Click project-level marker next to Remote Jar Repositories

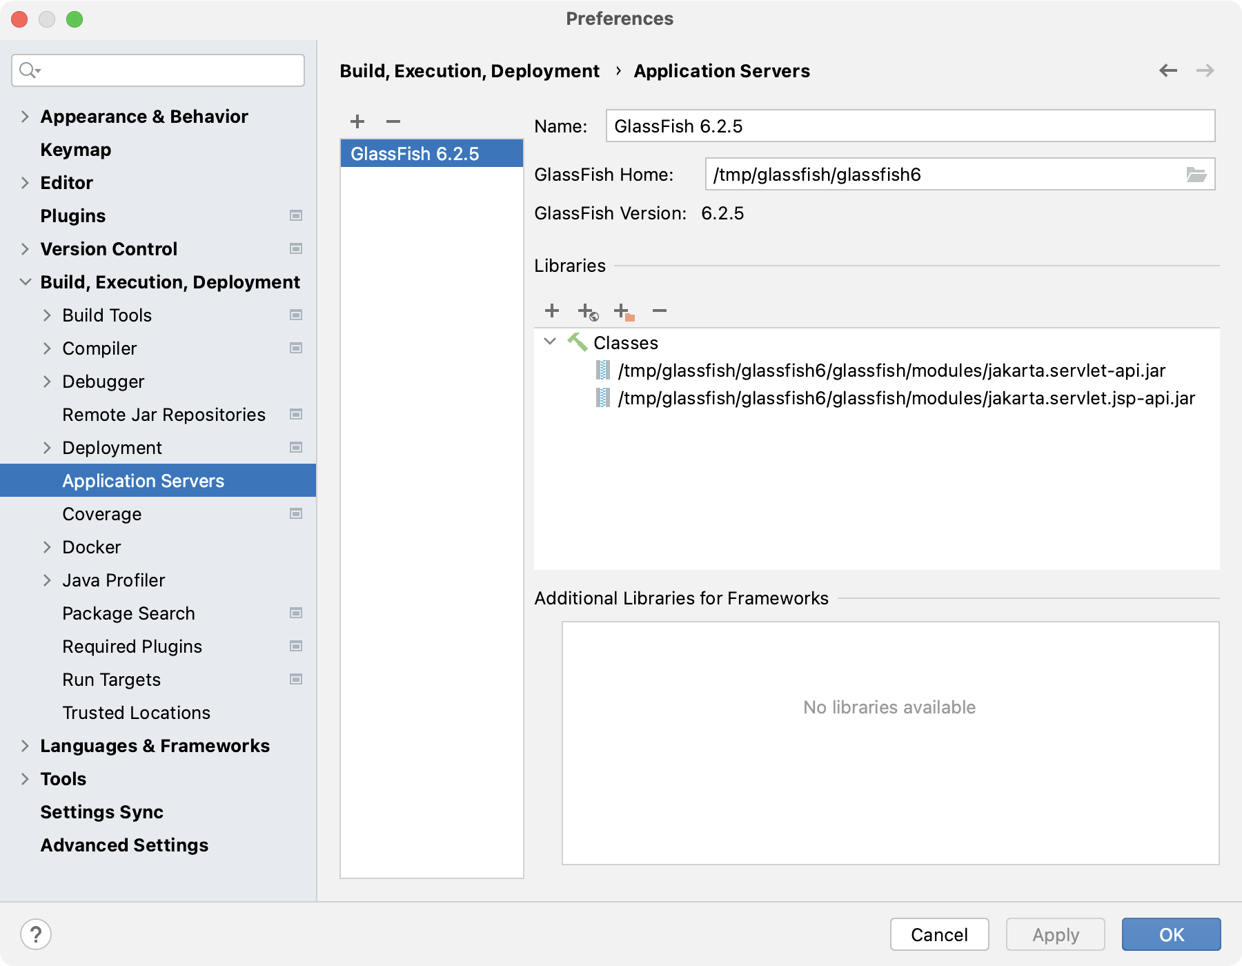[296, 415]
